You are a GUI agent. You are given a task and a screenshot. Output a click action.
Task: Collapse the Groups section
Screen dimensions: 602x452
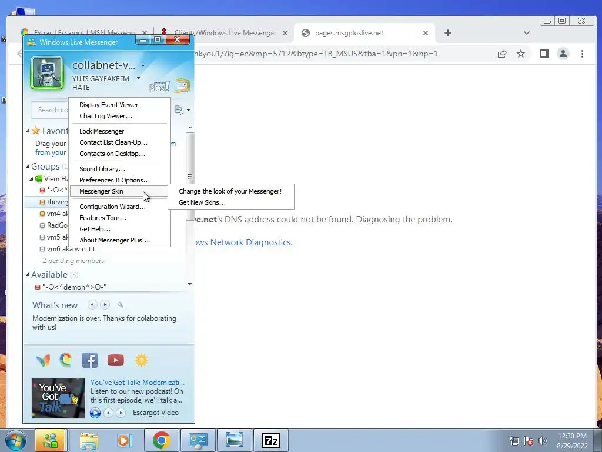click(28, 167)
